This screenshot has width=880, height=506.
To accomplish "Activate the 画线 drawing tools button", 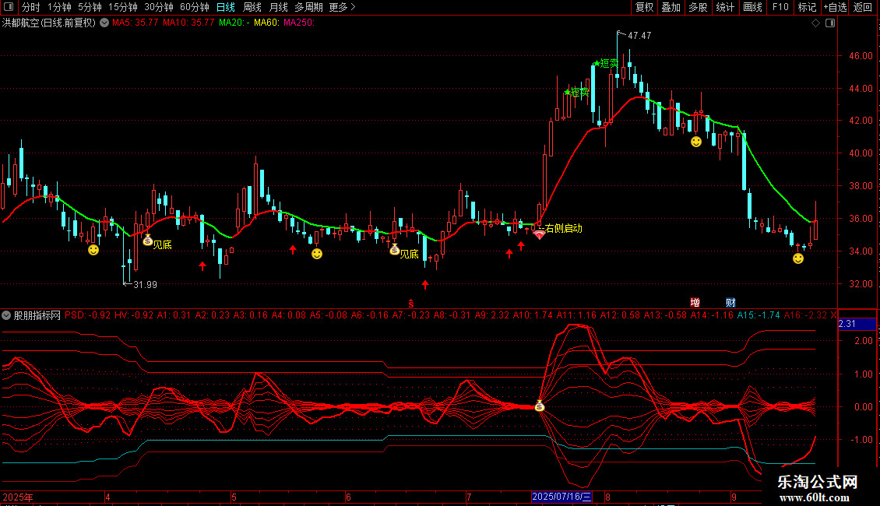I will point(752,7).
